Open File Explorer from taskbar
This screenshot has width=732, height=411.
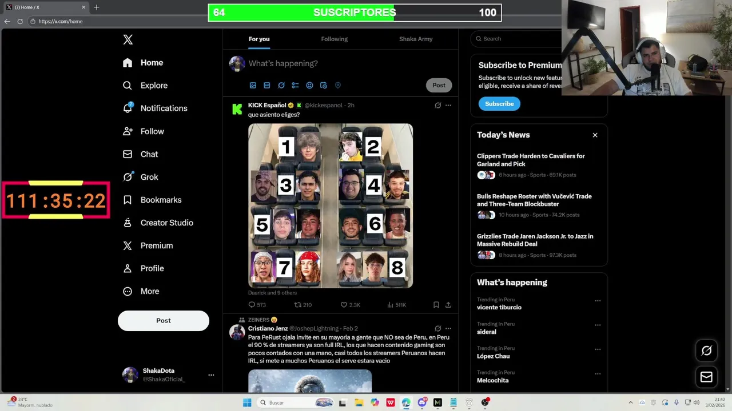[x=359, y=402]
